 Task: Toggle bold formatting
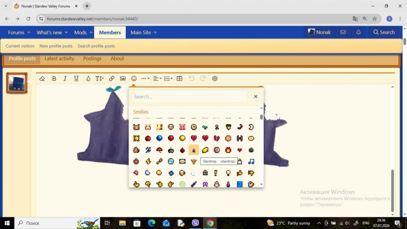pyautogui.click(x=54, y=79)
